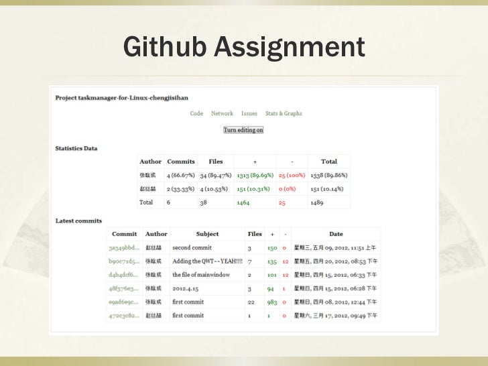Open commit 48f376e3 link
Viewport: 488px width, 366px height.
[x=123, y=288]
